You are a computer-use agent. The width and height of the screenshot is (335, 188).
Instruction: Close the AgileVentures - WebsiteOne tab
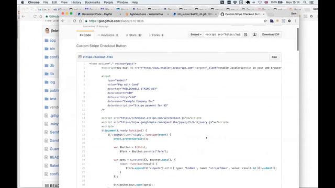click(x=168, y=14)
